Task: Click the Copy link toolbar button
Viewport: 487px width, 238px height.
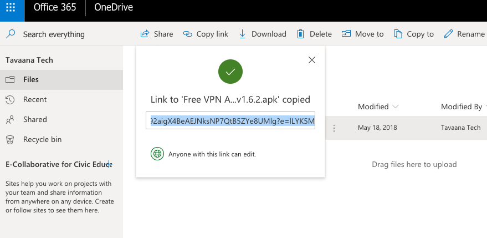Action: click(206, 34)
